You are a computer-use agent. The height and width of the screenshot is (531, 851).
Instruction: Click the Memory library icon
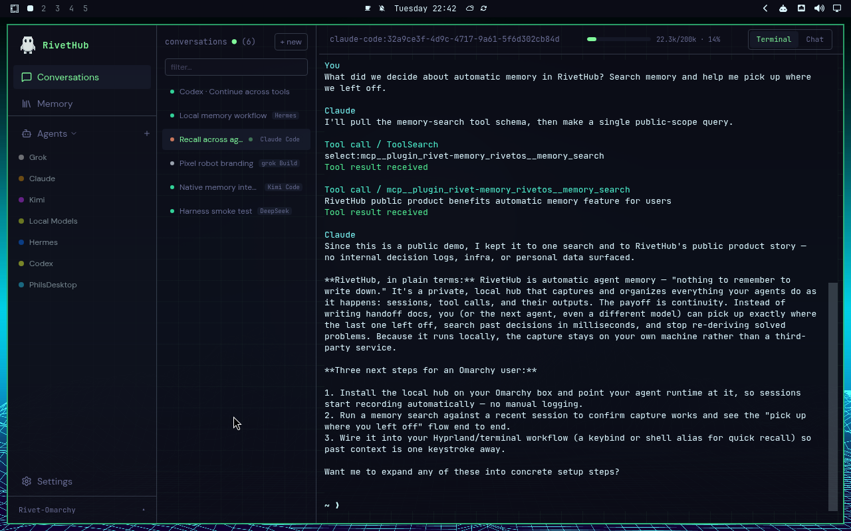pyautogui.click(x=27, y=104)
